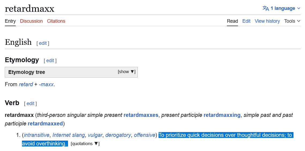
Task: Follow the derogatory label link
Action: point(118,135)
